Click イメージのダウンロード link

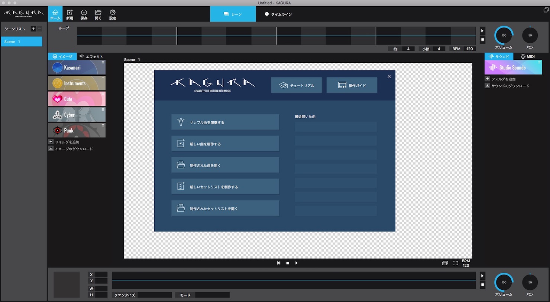point(71,149)
